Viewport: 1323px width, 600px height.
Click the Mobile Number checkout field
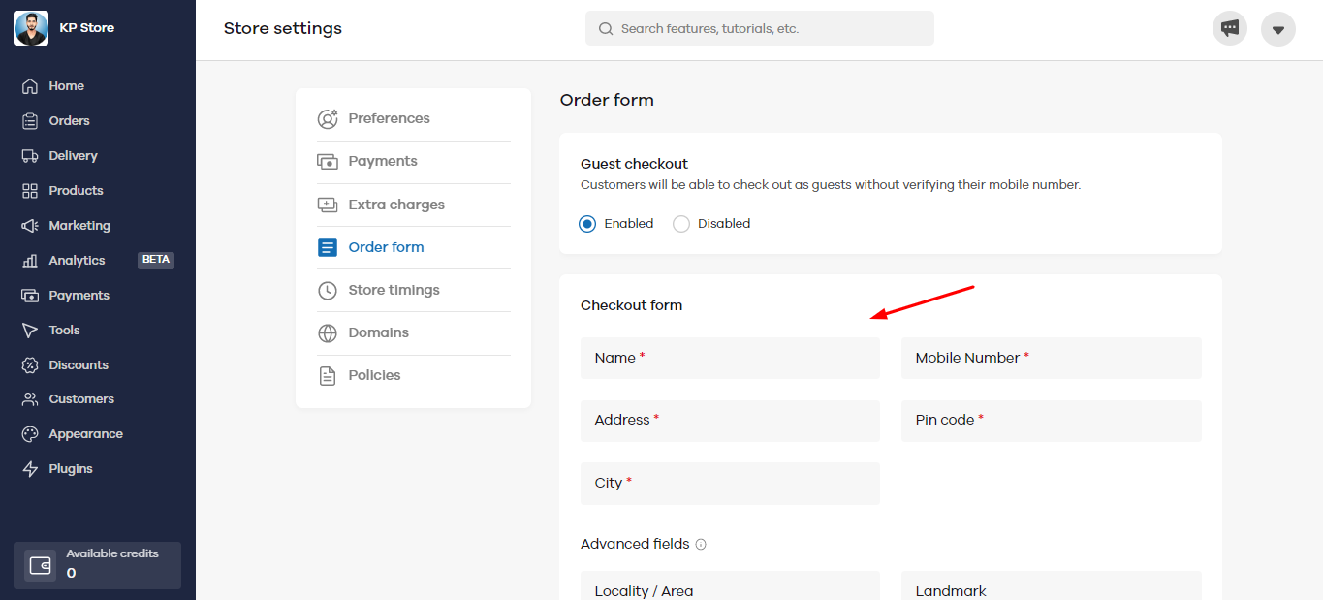tap(1051, 358)
